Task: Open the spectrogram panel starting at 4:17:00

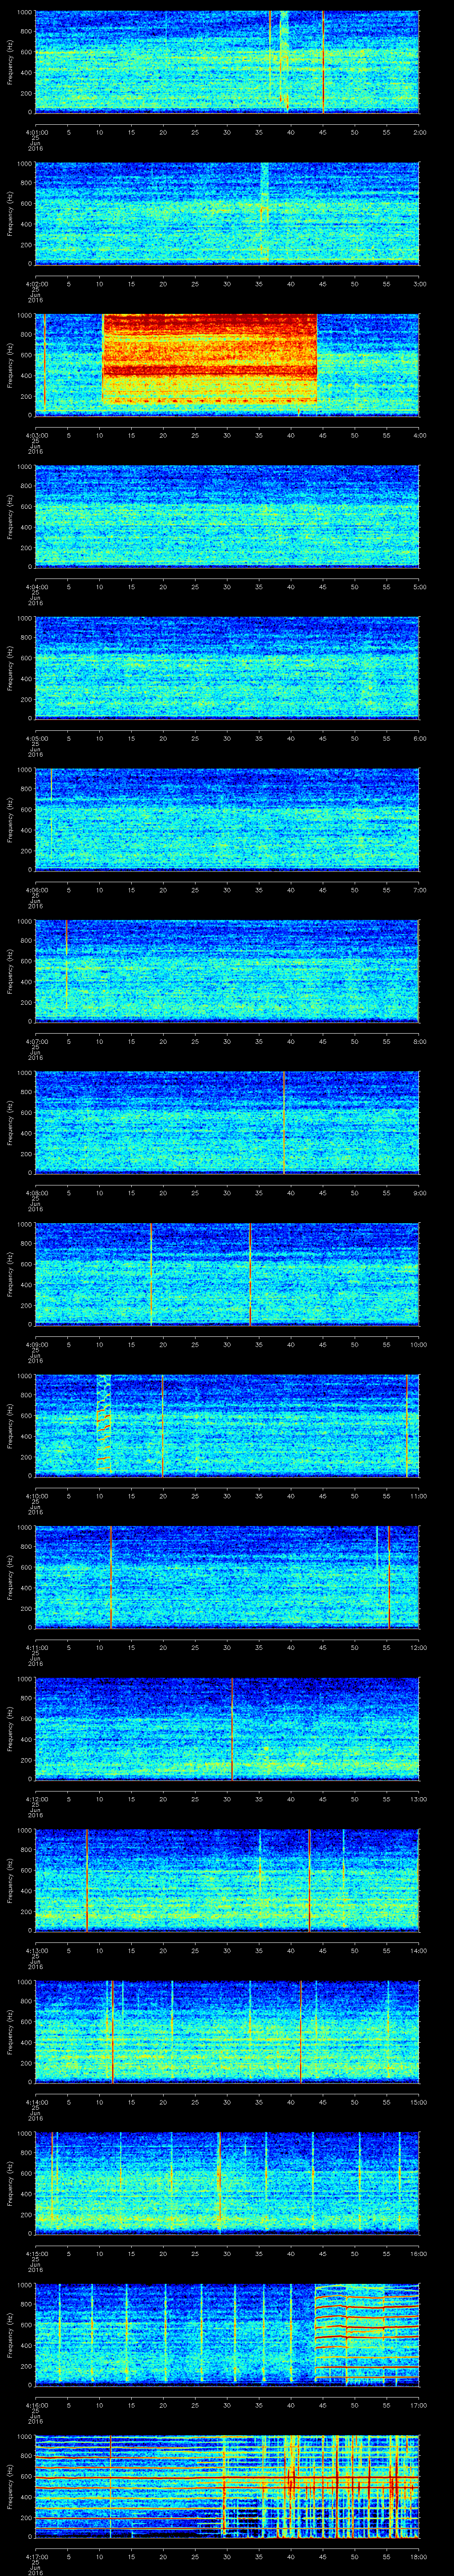Action: [227, 2486]
